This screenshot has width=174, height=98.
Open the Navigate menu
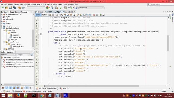[x=27, y=4]
